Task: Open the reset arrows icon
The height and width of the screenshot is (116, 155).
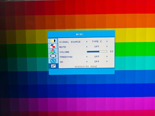Action: [53, 61]
